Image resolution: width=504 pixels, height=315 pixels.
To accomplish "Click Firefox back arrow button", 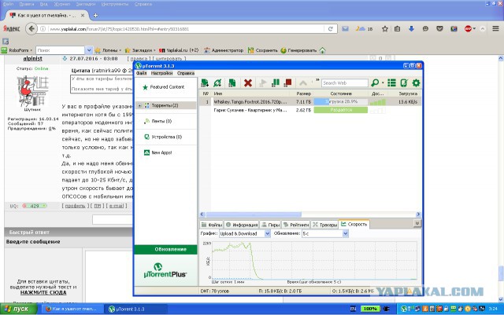I will [31, 28].
